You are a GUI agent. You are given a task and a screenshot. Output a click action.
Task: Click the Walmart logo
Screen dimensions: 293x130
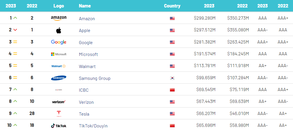point(59,66)
